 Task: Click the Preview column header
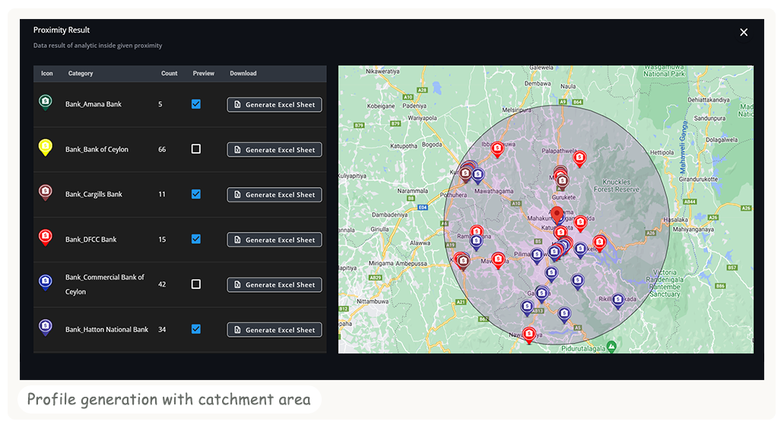204,73
